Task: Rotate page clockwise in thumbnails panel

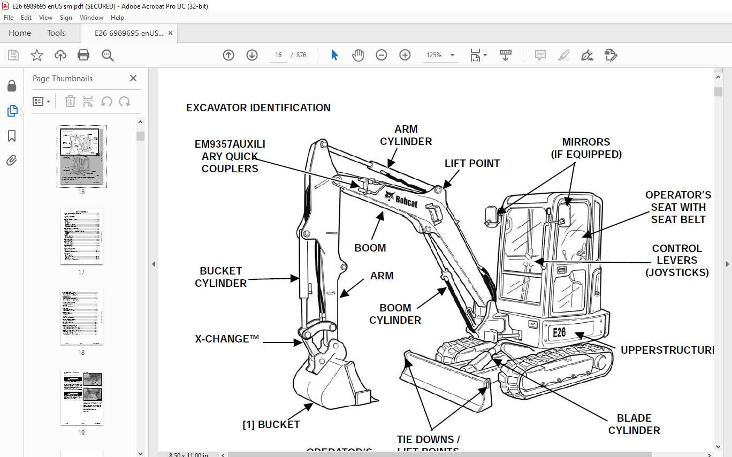Action: pos(125,101)
